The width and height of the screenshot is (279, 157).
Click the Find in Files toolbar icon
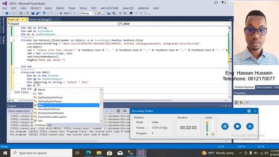coord(99,14)
